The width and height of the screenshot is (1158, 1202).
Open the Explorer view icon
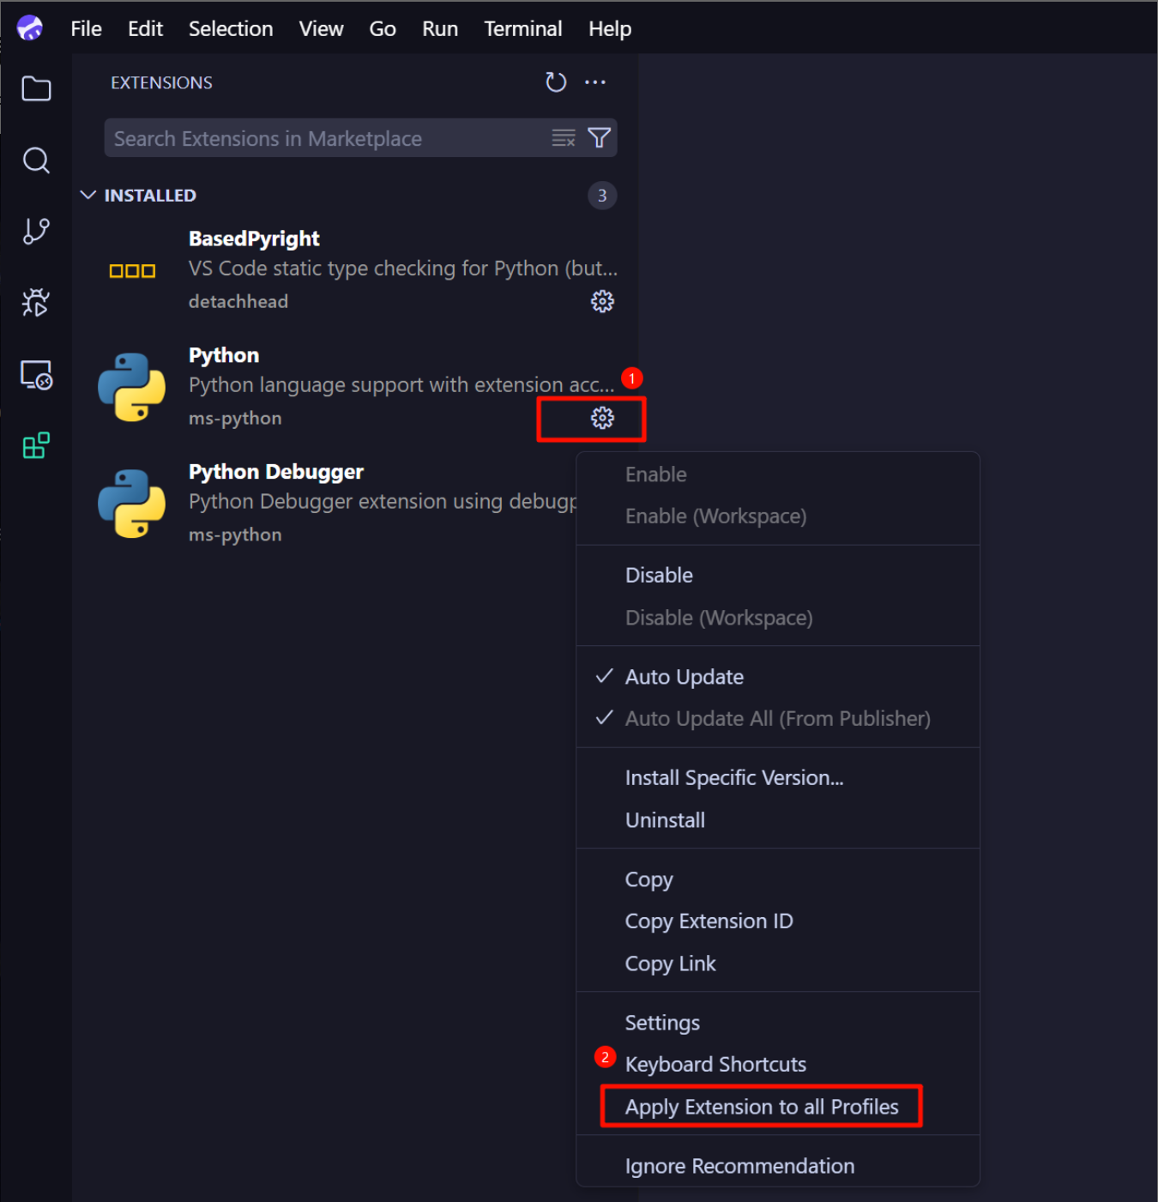click(x=35, y=88)
